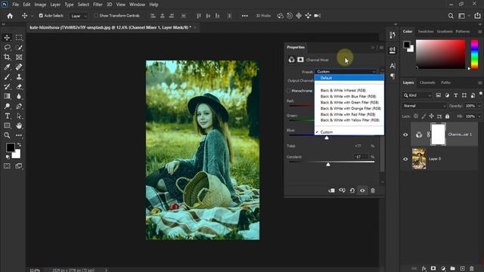Open the Filter menu
Viewport: 484px width, 272px height.
coord(98,5)
